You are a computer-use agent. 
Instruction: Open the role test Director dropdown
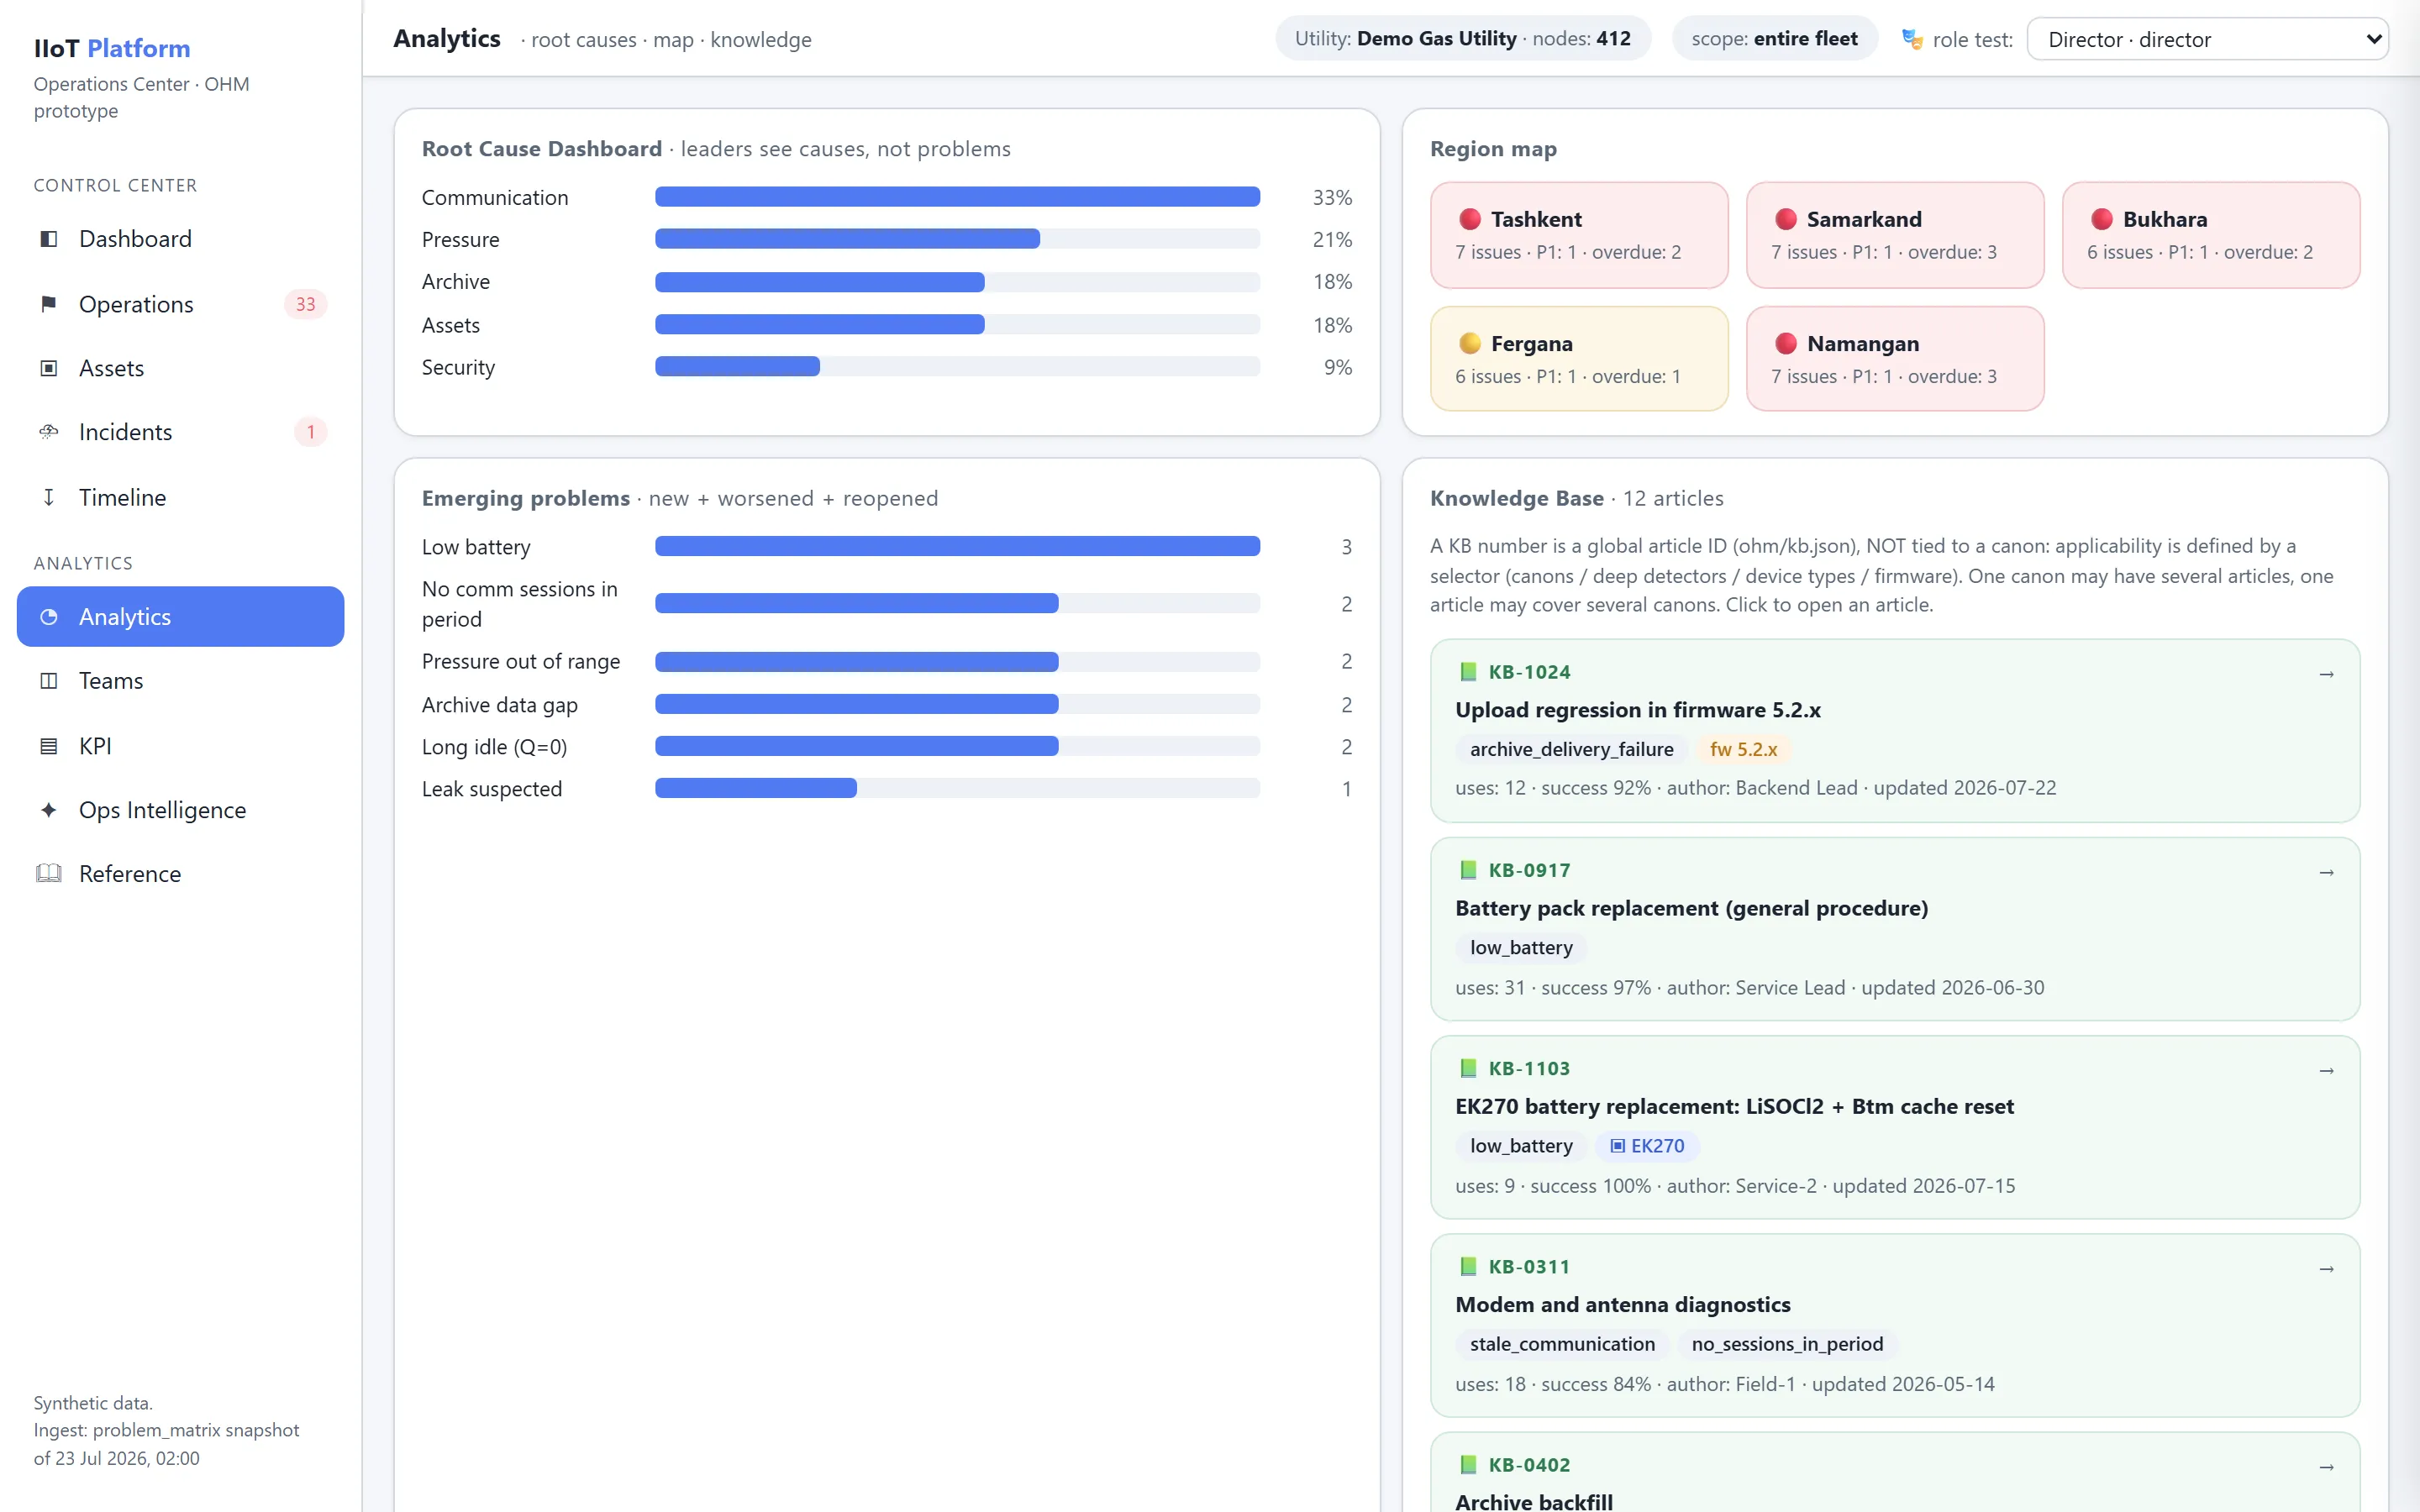pyautogui.click(x=2207, y=39)
